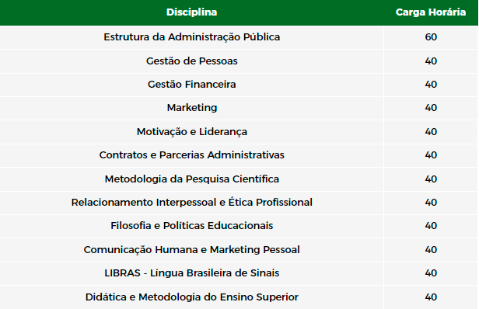Click Motivação e Liderança discipline

coord(191,132)
